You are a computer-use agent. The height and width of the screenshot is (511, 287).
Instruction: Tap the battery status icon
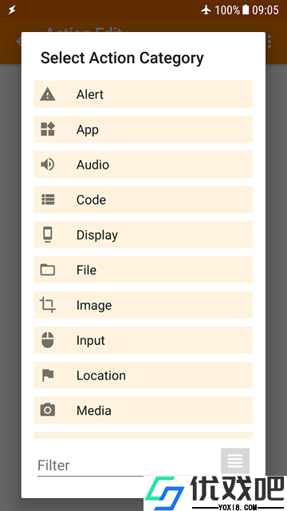[246, 10]
